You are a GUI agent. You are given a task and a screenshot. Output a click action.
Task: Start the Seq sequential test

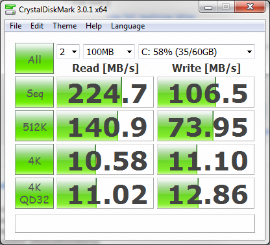(34, 92)
